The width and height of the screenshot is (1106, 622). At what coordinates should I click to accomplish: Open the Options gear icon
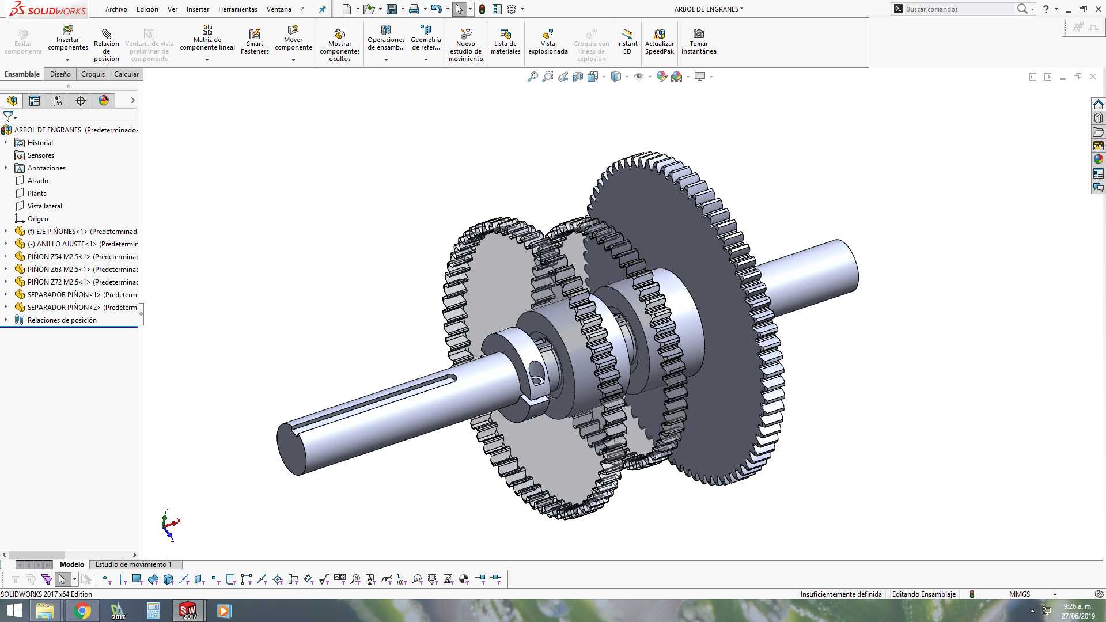click(x=512, y=9)
